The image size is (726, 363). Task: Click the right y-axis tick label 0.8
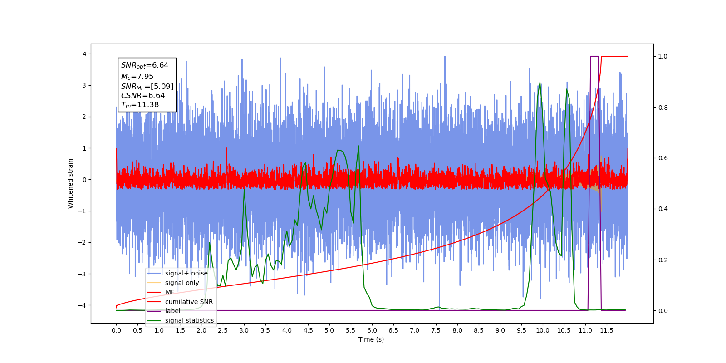[x=663, y=108]
